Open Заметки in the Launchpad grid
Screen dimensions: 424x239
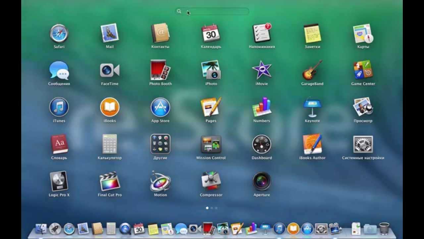(x=312, y=33)
